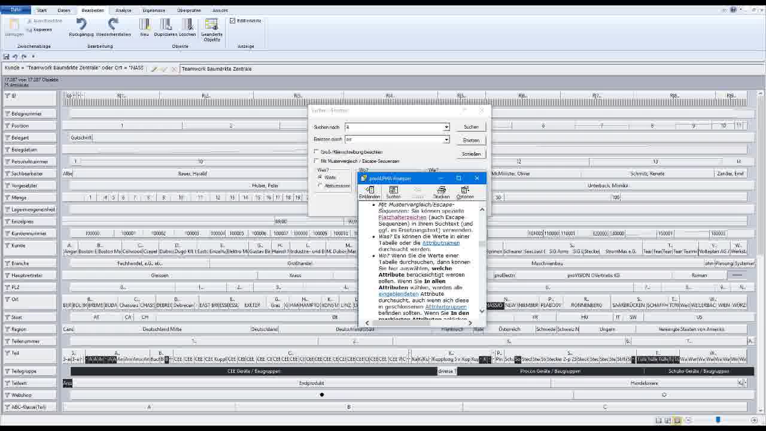The image size is (766, 431).
Task: Click the Suchen button in search dialog
Action: (x=471, y=127)
